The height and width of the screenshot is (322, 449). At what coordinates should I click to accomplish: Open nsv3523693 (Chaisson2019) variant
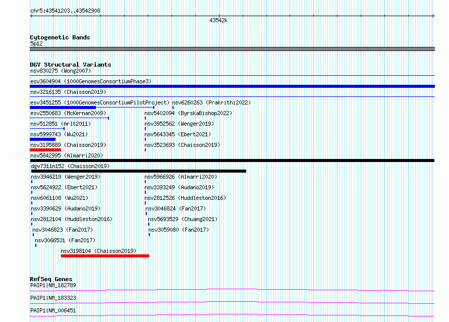pyautogui.click(x=182, y=145)
